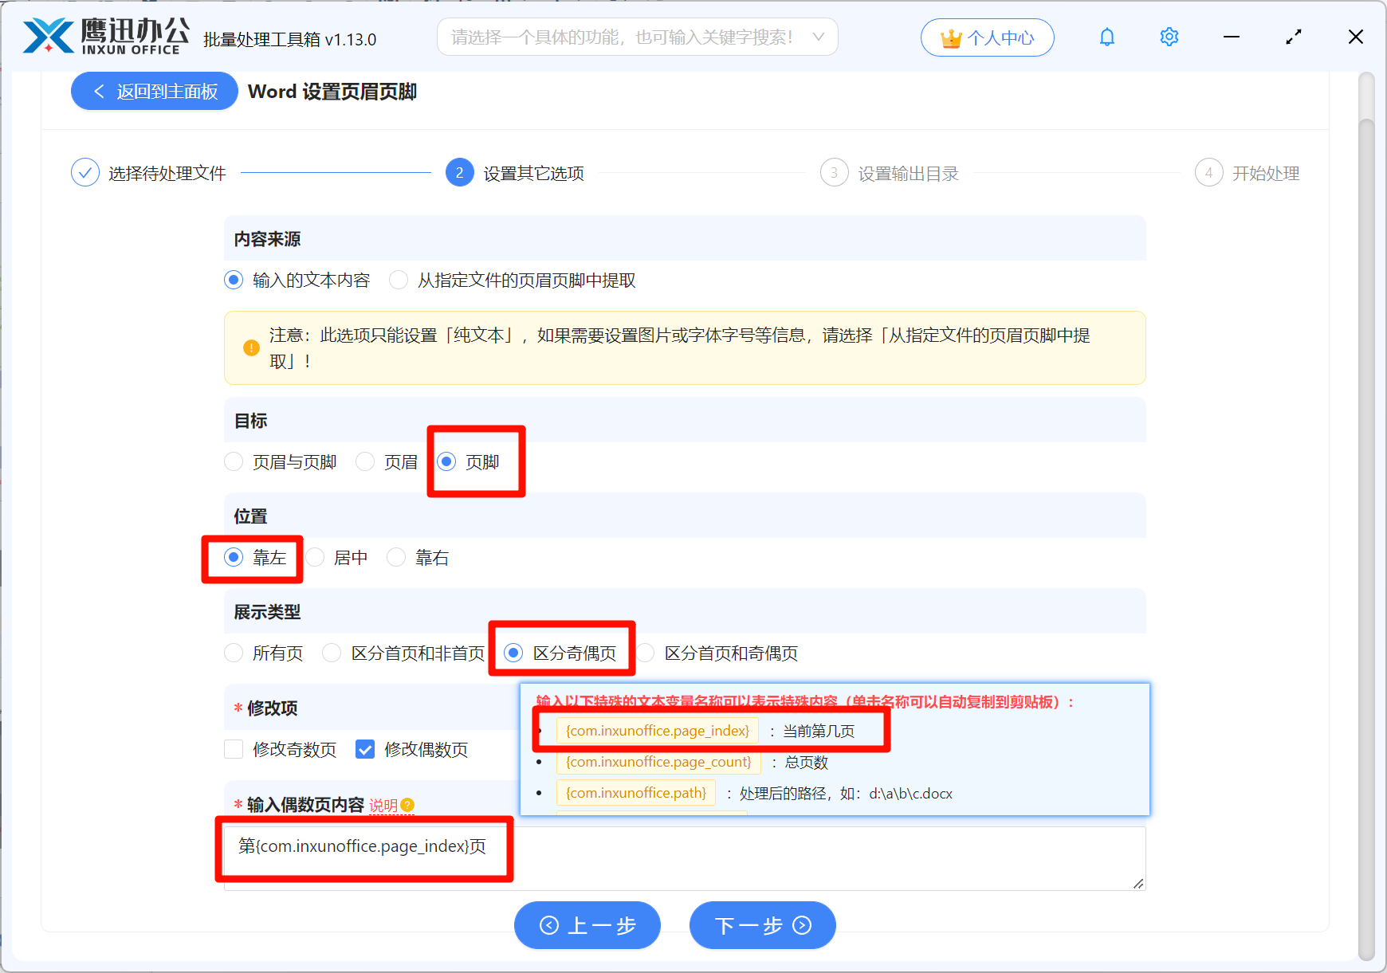Click the help question-mark icon beside 说明
Viewport: 1387px width, 973px height.
[x=409, y=806]
